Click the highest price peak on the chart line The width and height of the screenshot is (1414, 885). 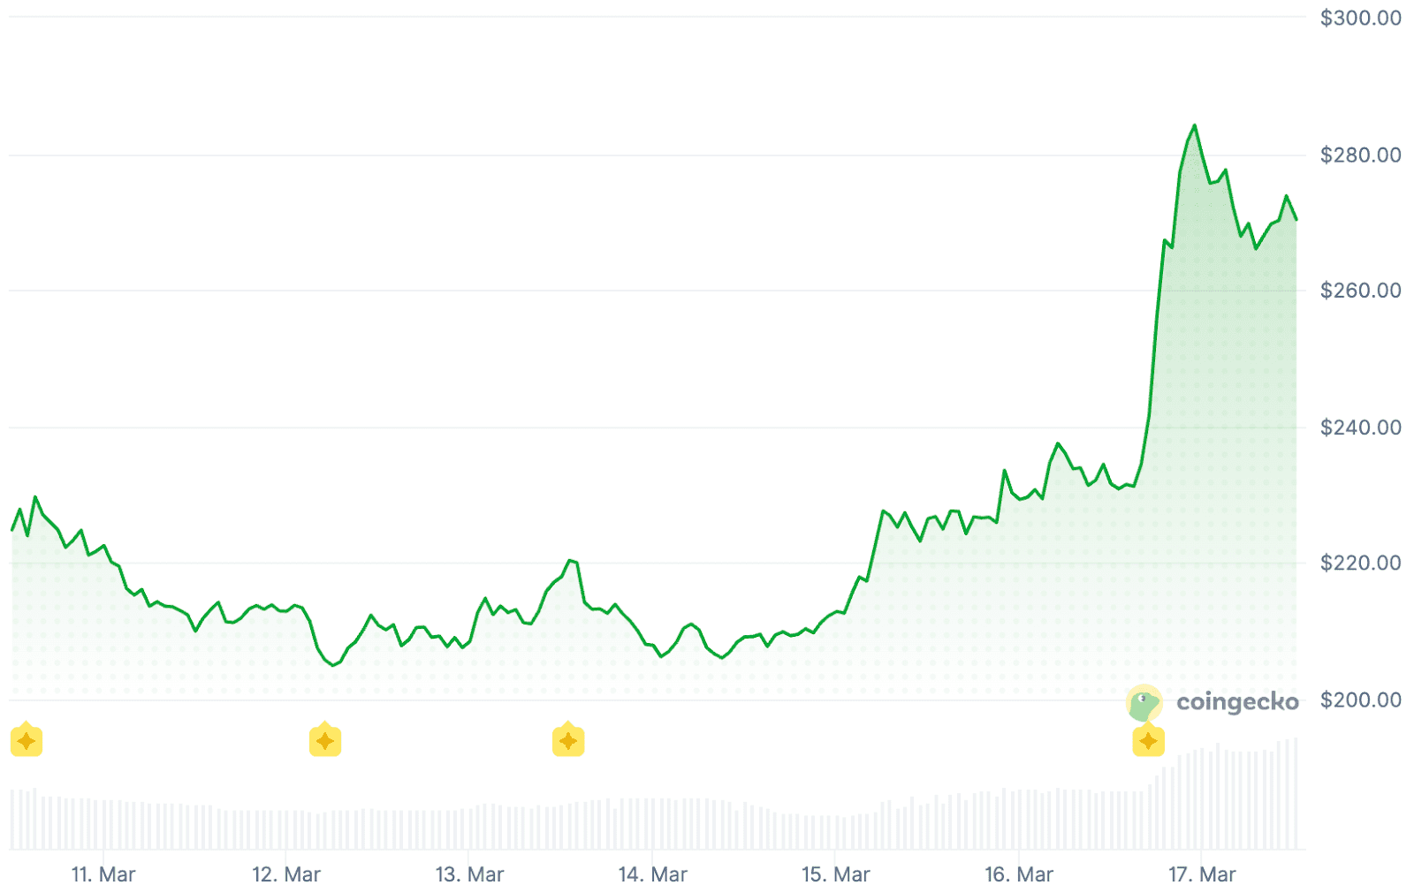pos(1195,126)
